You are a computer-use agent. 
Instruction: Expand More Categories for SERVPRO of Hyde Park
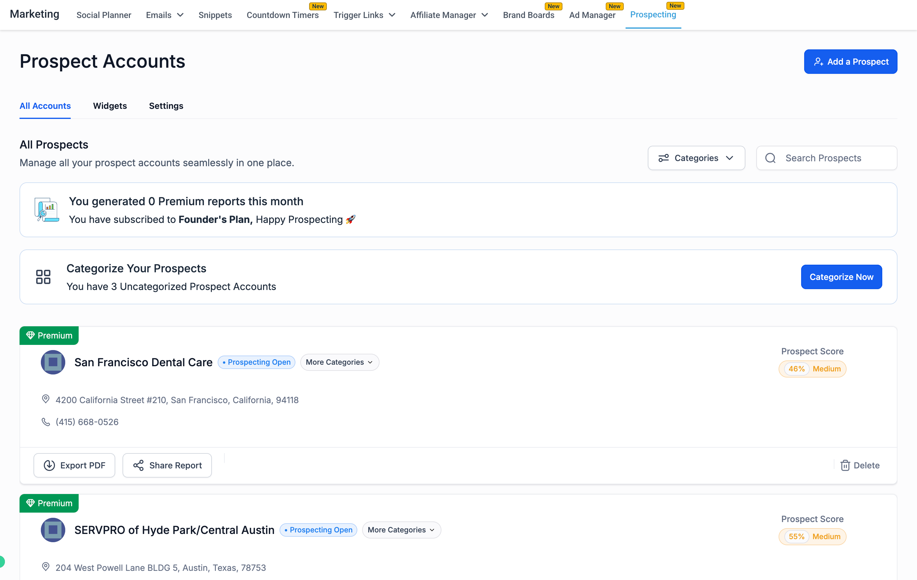[x=401, y=530]
